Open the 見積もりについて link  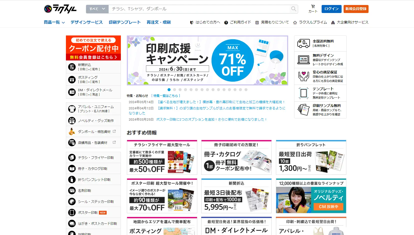coord(272,22)
